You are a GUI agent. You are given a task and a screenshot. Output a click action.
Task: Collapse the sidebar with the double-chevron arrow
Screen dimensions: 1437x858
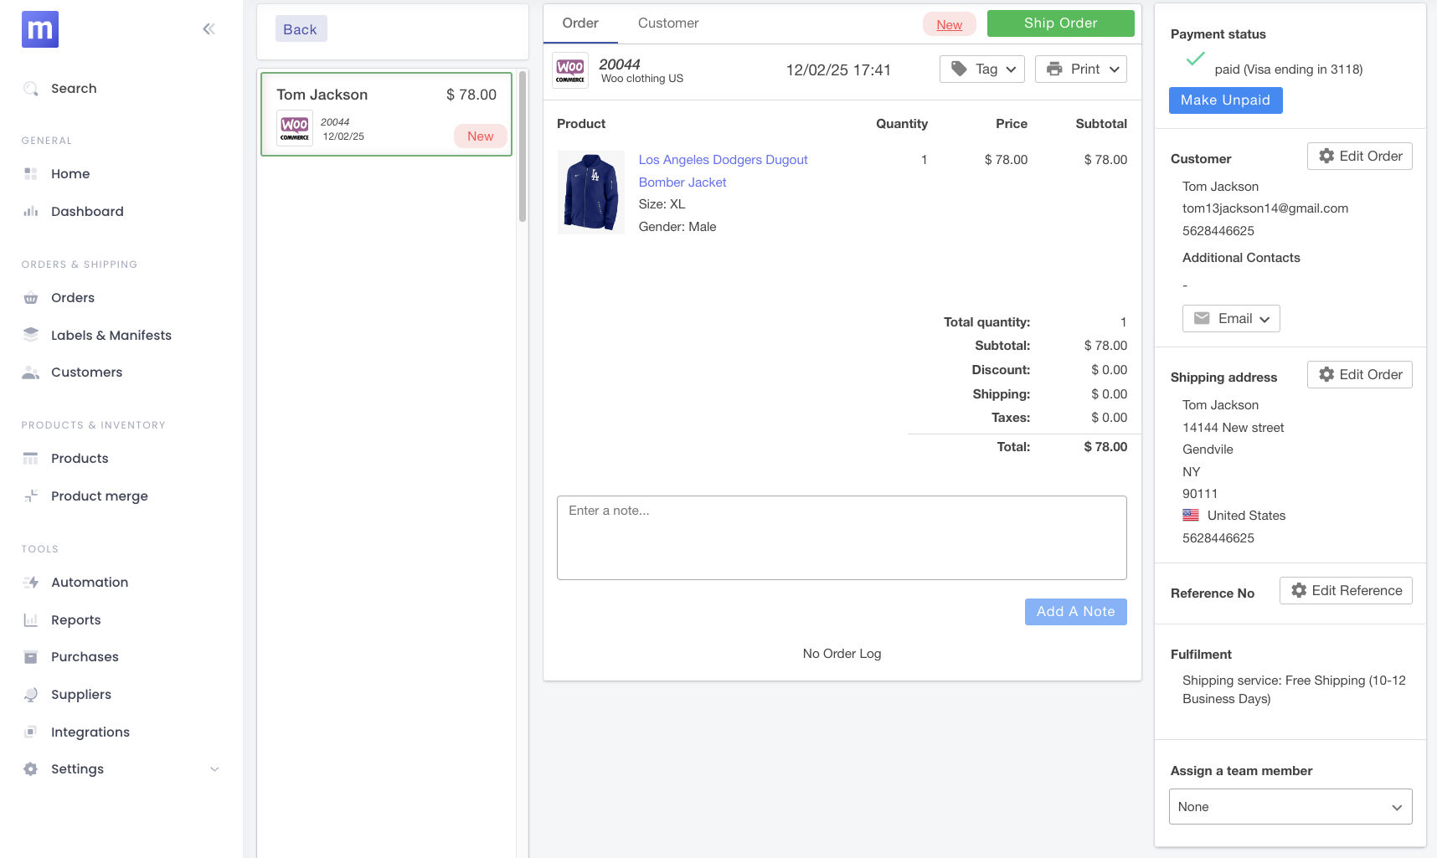pos(209,28)
